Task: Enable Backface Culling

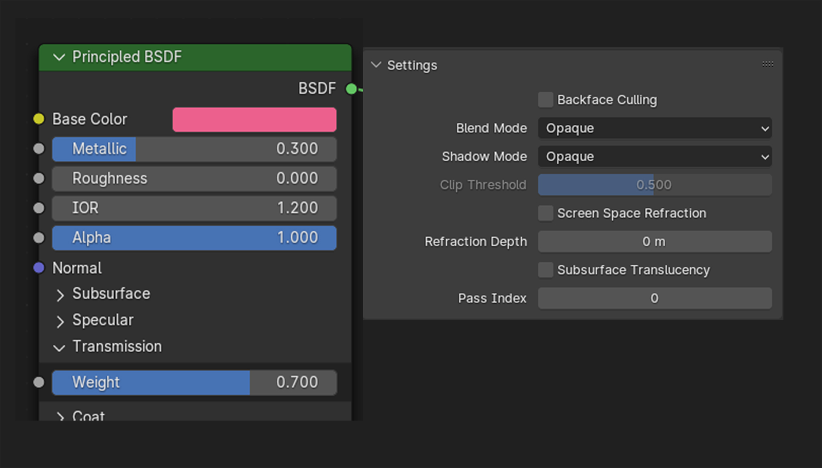Action: click(545, 100)
